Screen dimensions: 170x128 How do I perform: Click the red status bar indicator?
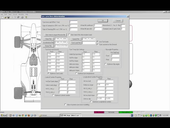coord(99,112)
